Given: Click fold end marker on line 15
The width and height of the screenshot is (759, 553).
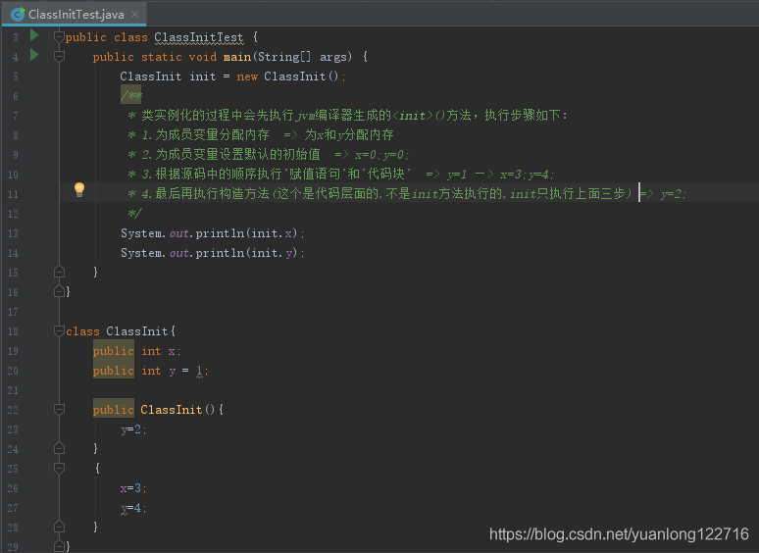Looking at the screenshot, I should [x=59, y=272].
